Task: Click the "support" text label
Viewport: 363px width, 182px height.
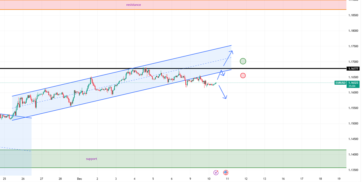Action: (91, 158)
